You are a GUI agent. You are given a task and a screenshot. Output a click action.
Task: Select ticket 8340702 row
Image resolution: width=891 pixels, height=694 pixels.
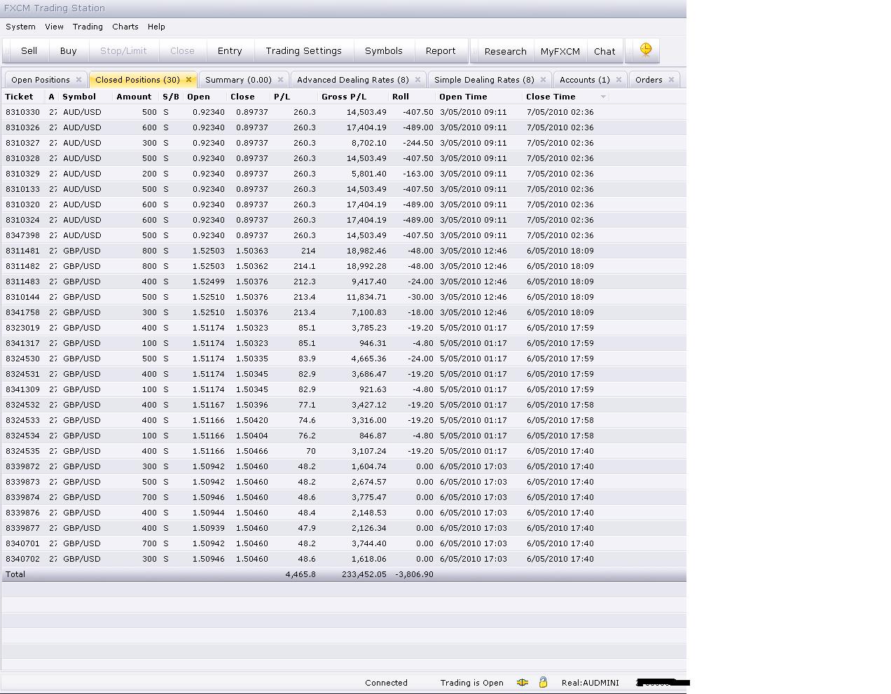[343, 559]
